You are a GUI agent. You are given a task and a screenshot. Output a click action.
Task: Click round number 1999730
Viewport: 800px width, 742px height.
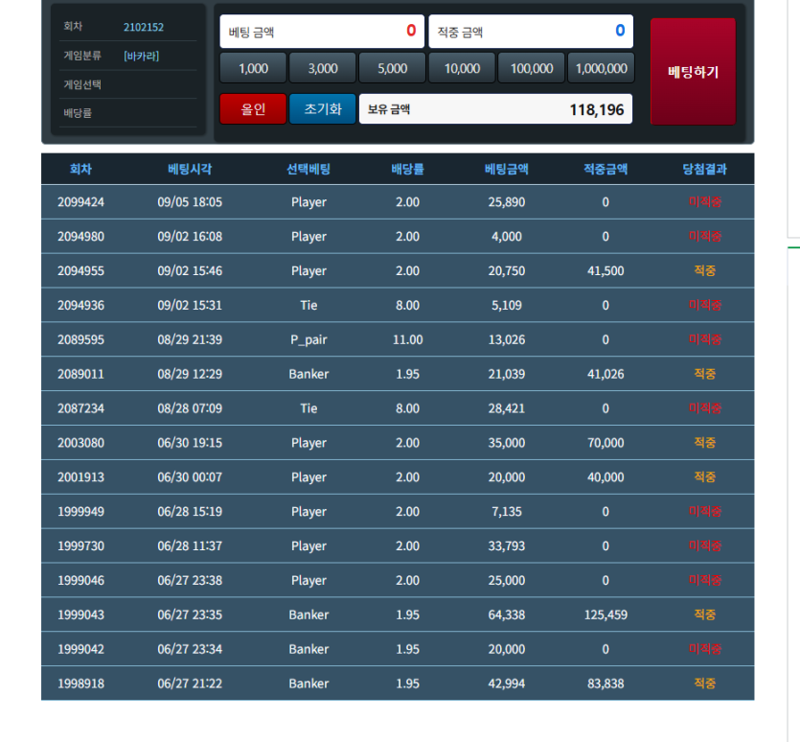(x=80, y=545)
